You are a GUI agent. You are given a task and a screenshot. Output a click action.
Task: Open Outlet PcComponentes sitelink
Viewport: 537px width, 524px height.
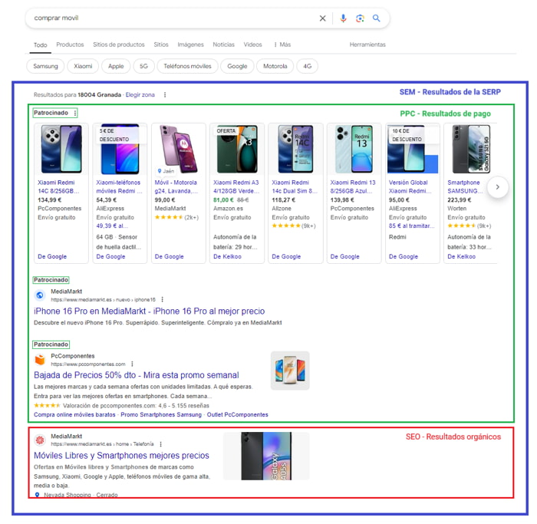point(237,415)
